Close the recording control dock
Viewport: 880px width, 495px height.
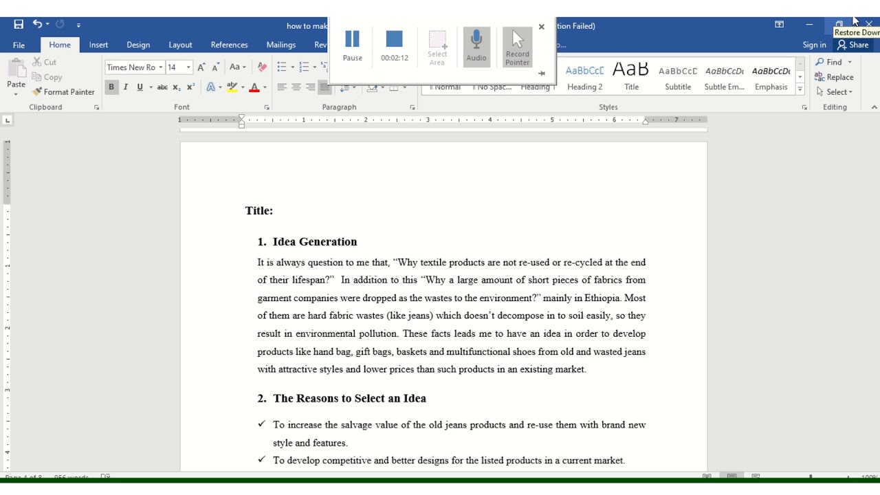541,27
